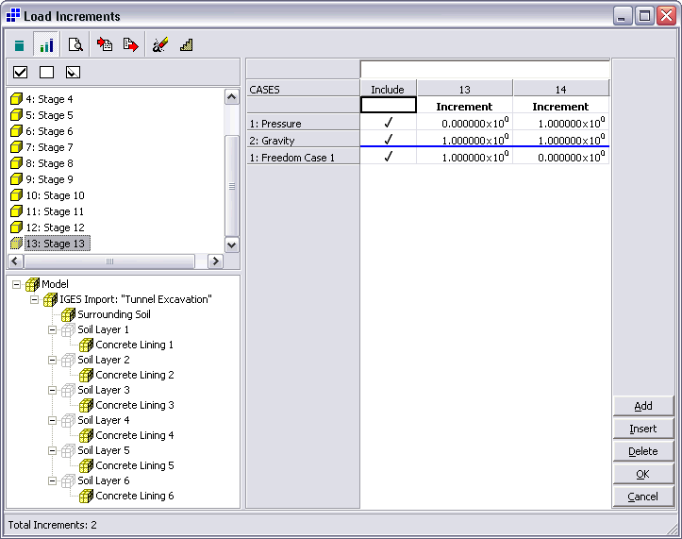Click the uncheck-all empty box button
Image resolution: width=682 pixels, height=539 pixels.
coord(46,72)
